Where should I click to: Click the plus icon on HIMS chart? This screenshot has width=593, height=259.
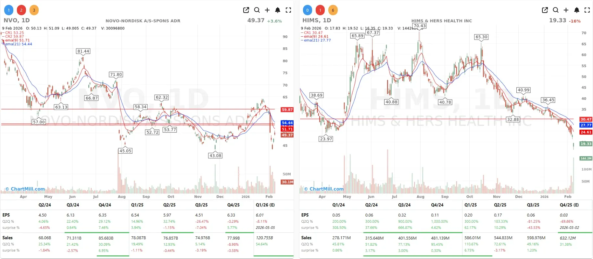tap(566, 10)
